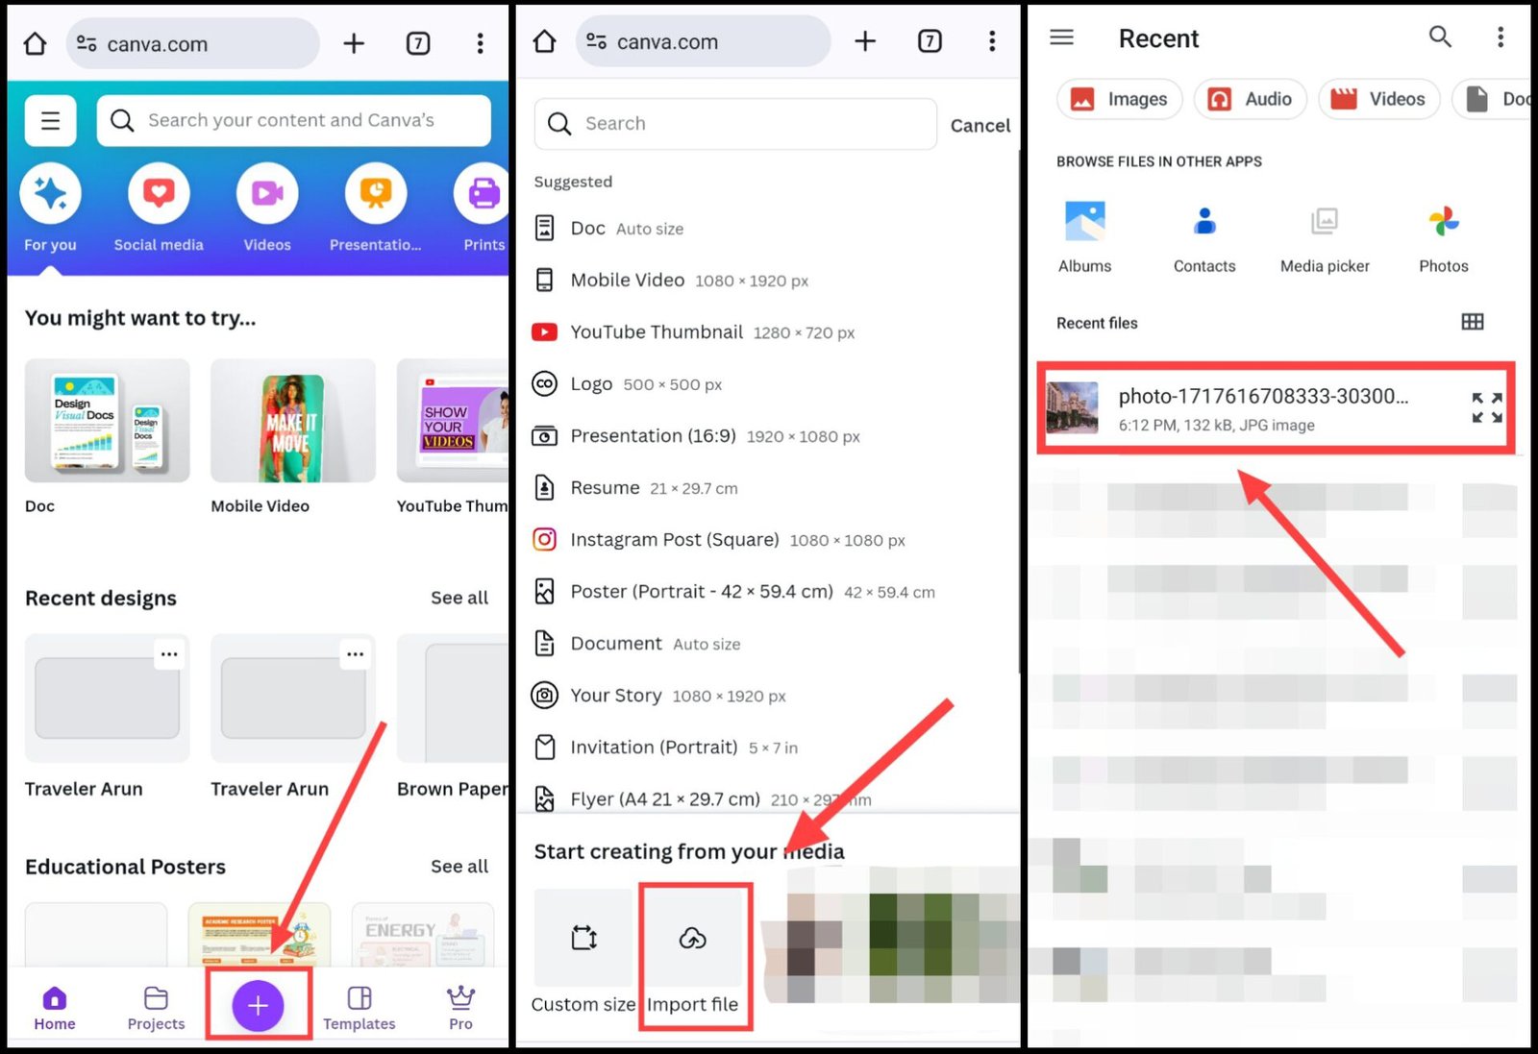This screenshot has height=1054, width=1538.
Task: Click the Custom size button
Action: pyautogui.click(x=583, y=951)
